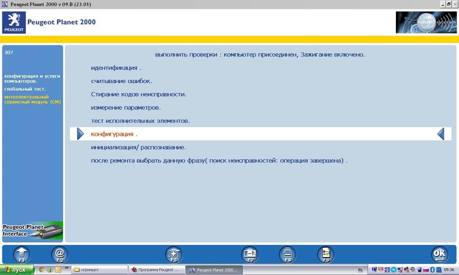
Task: Click the Bluetooth tray icon
Action: (x=432, y=270)
